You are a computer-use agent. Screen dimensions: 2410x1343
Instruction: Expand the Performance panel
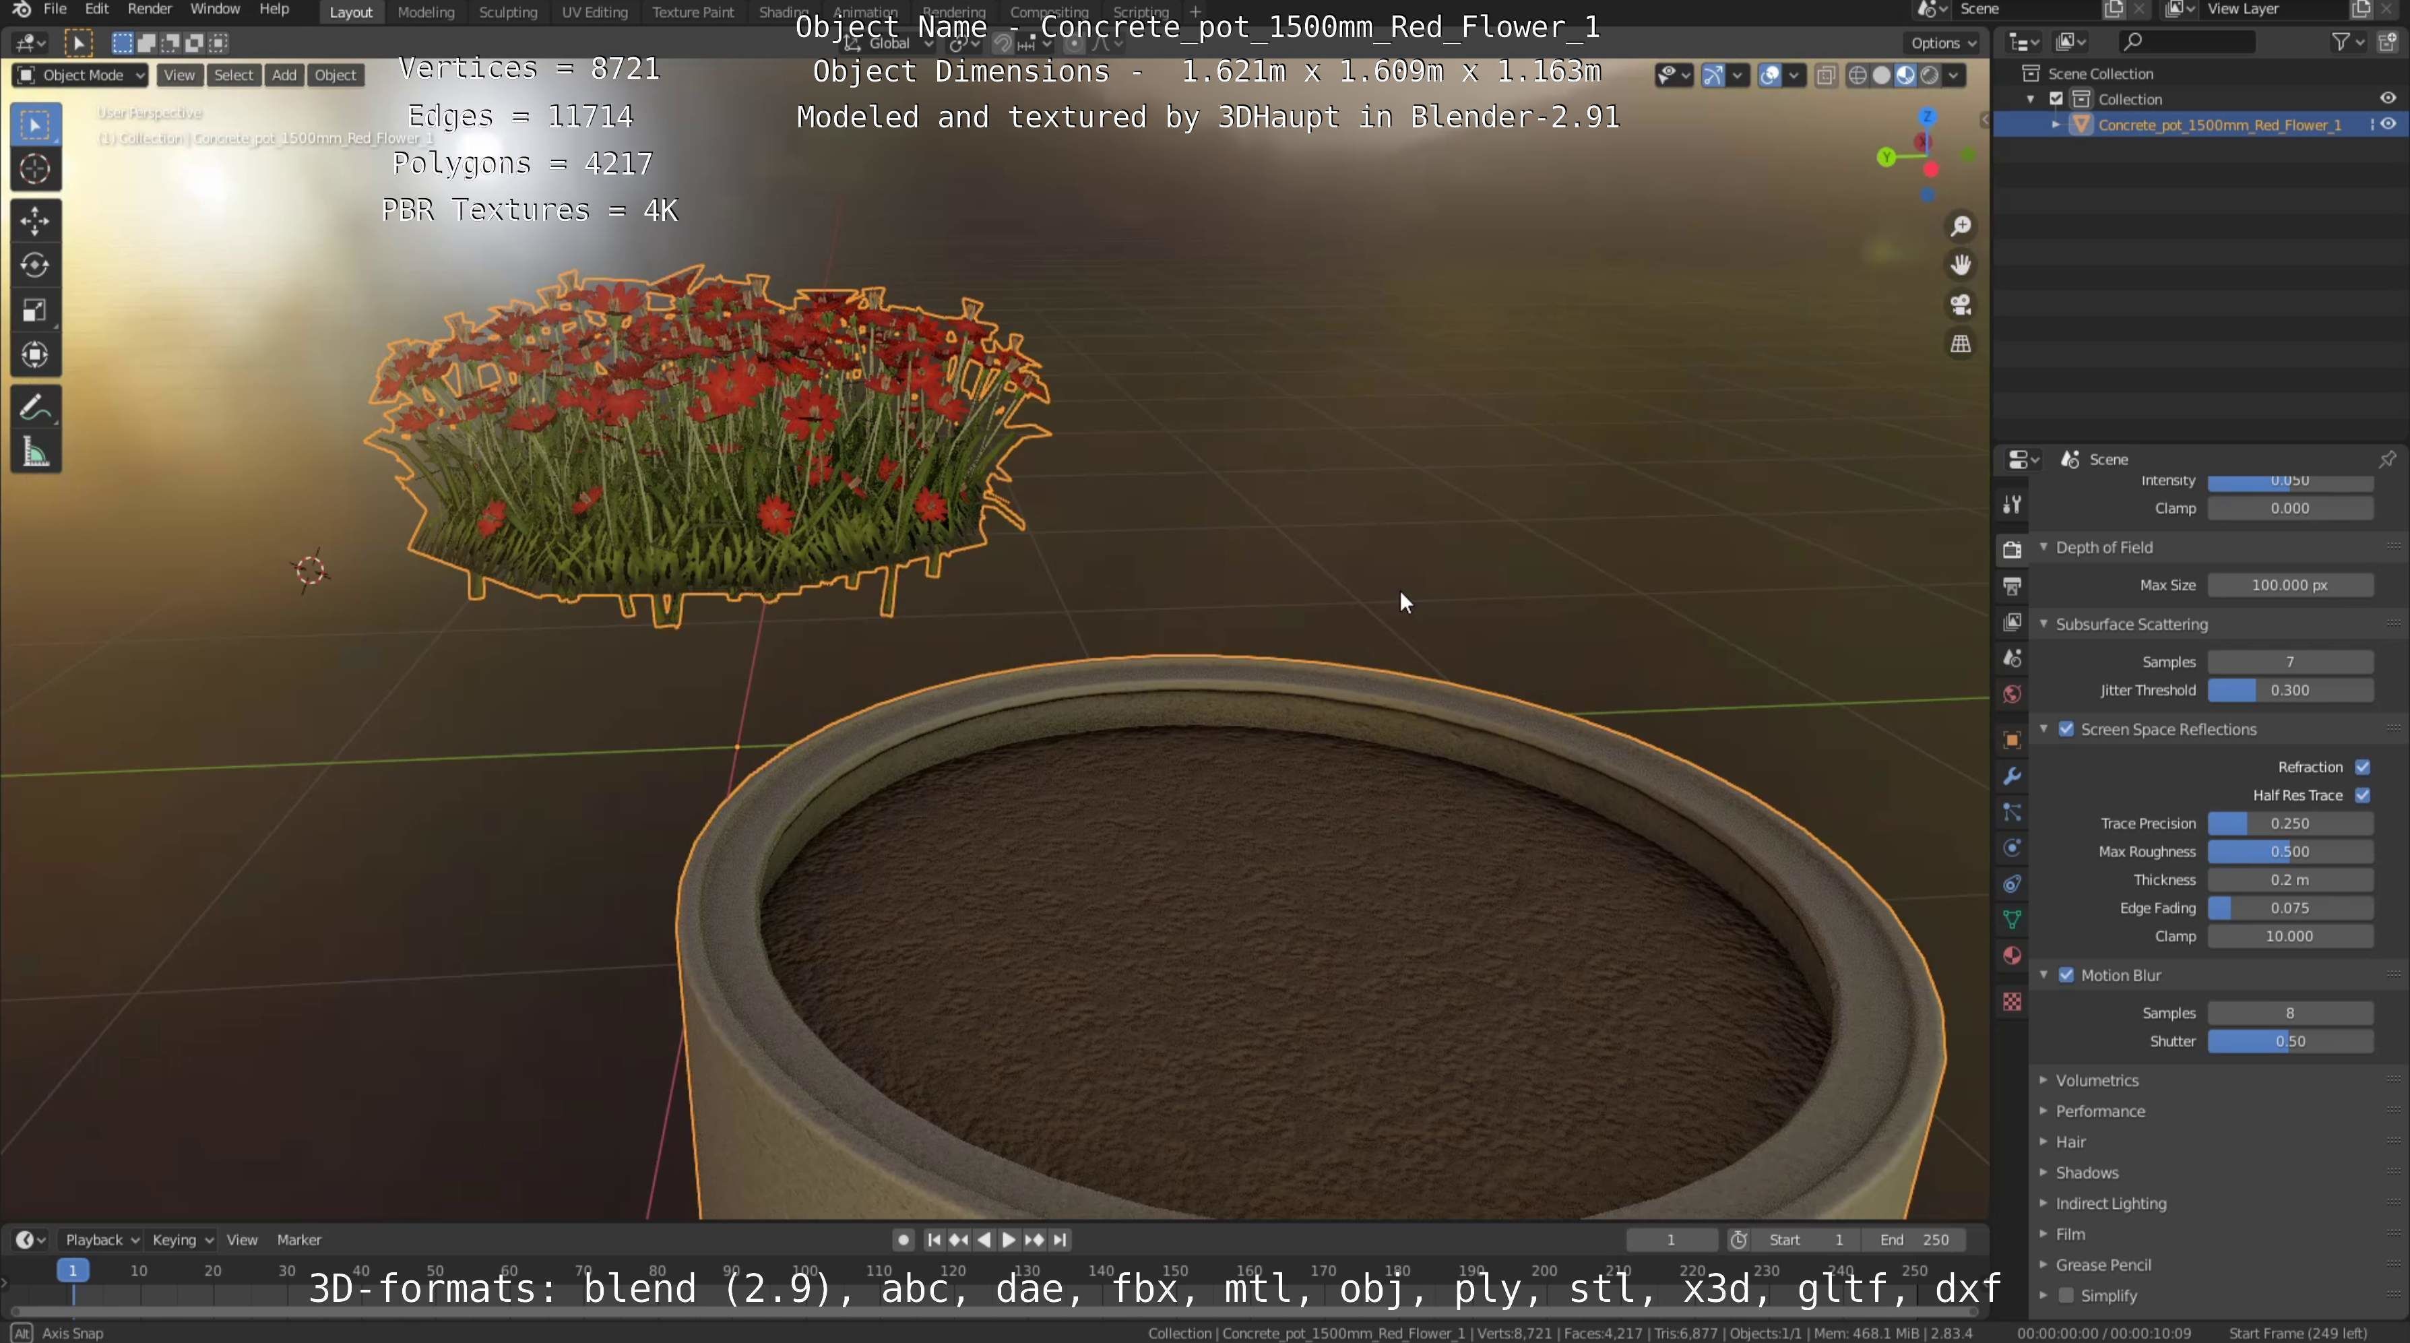click(2043, 1111)
